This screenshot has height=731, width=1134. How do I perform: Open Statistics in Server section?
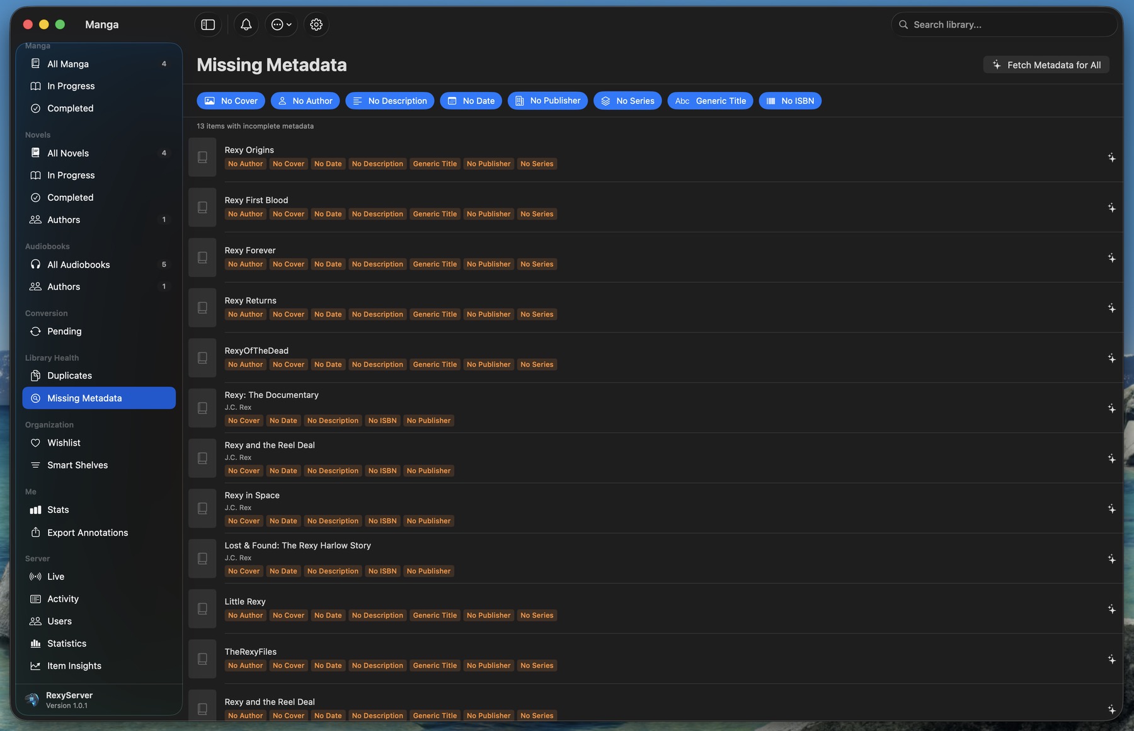[99, 643]
